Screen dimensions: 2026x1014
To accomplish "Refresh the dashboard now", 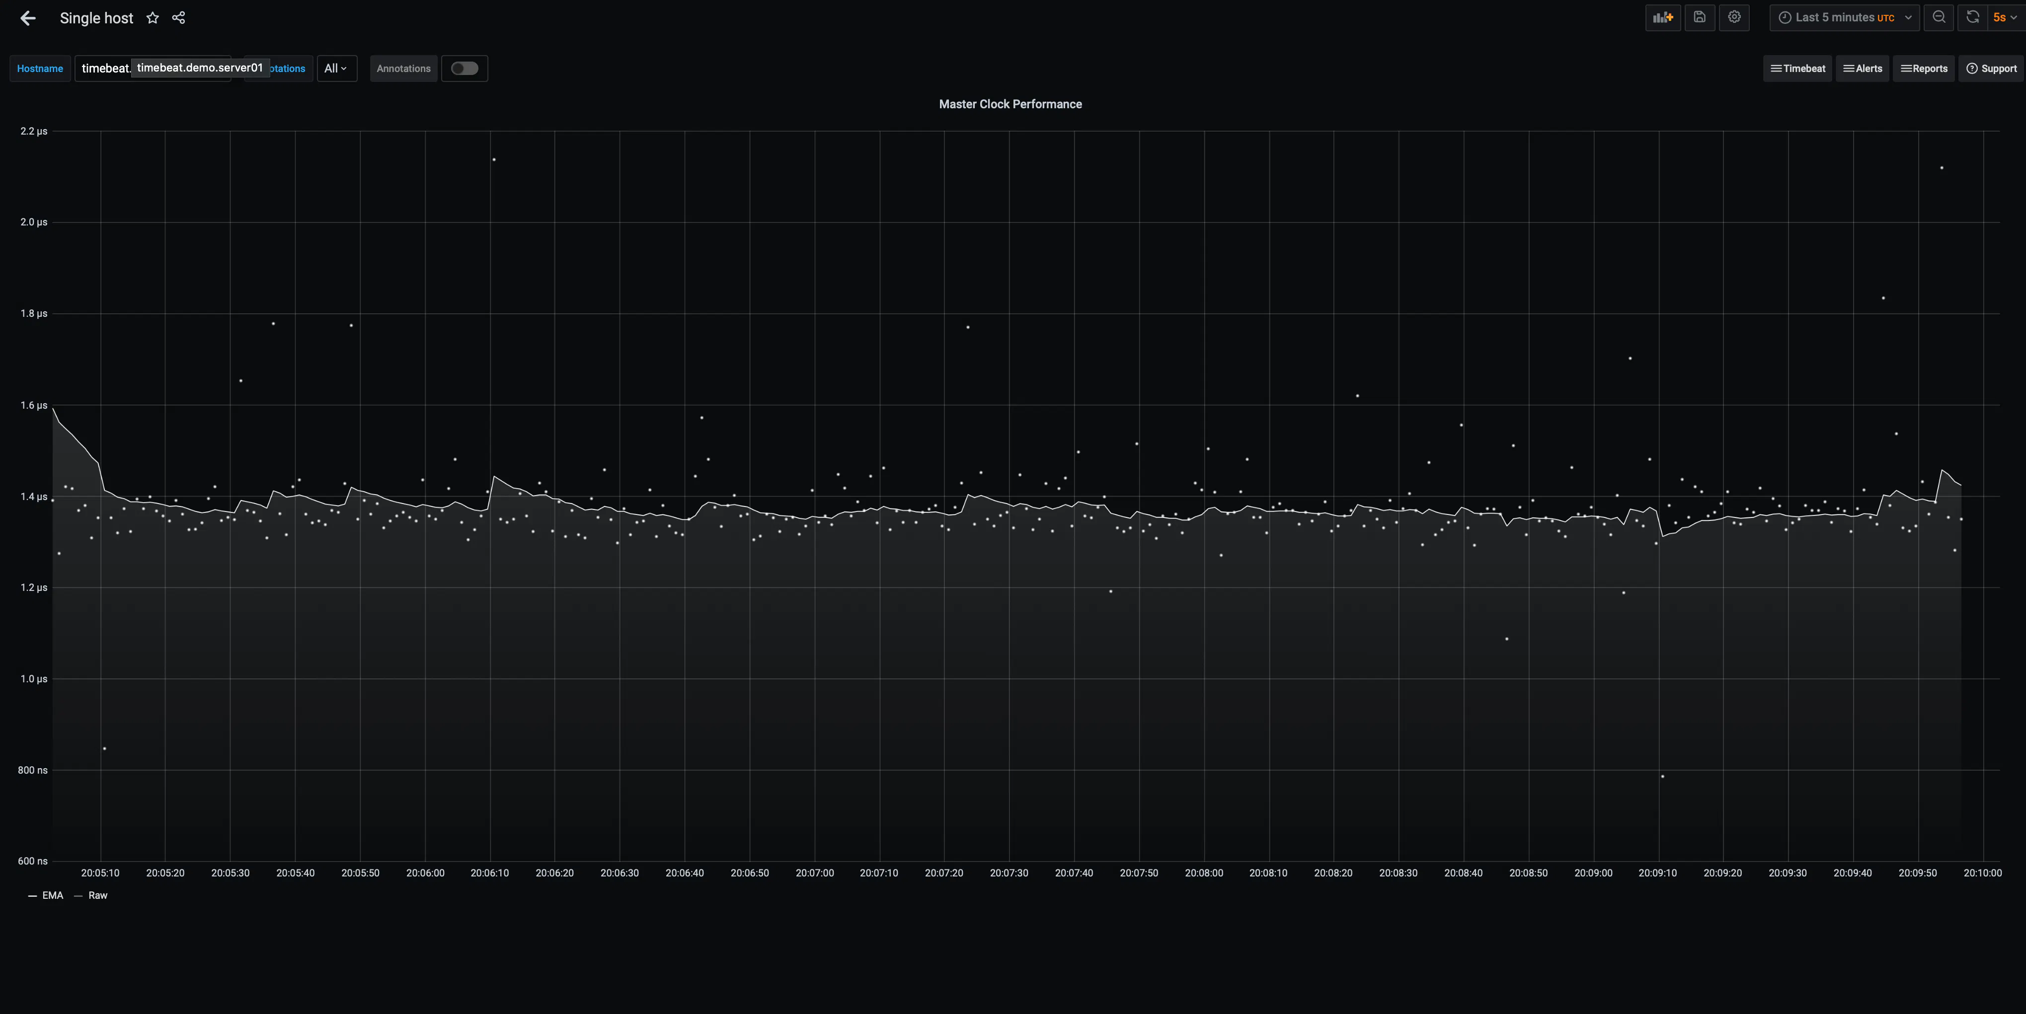I will (1972, 17).
